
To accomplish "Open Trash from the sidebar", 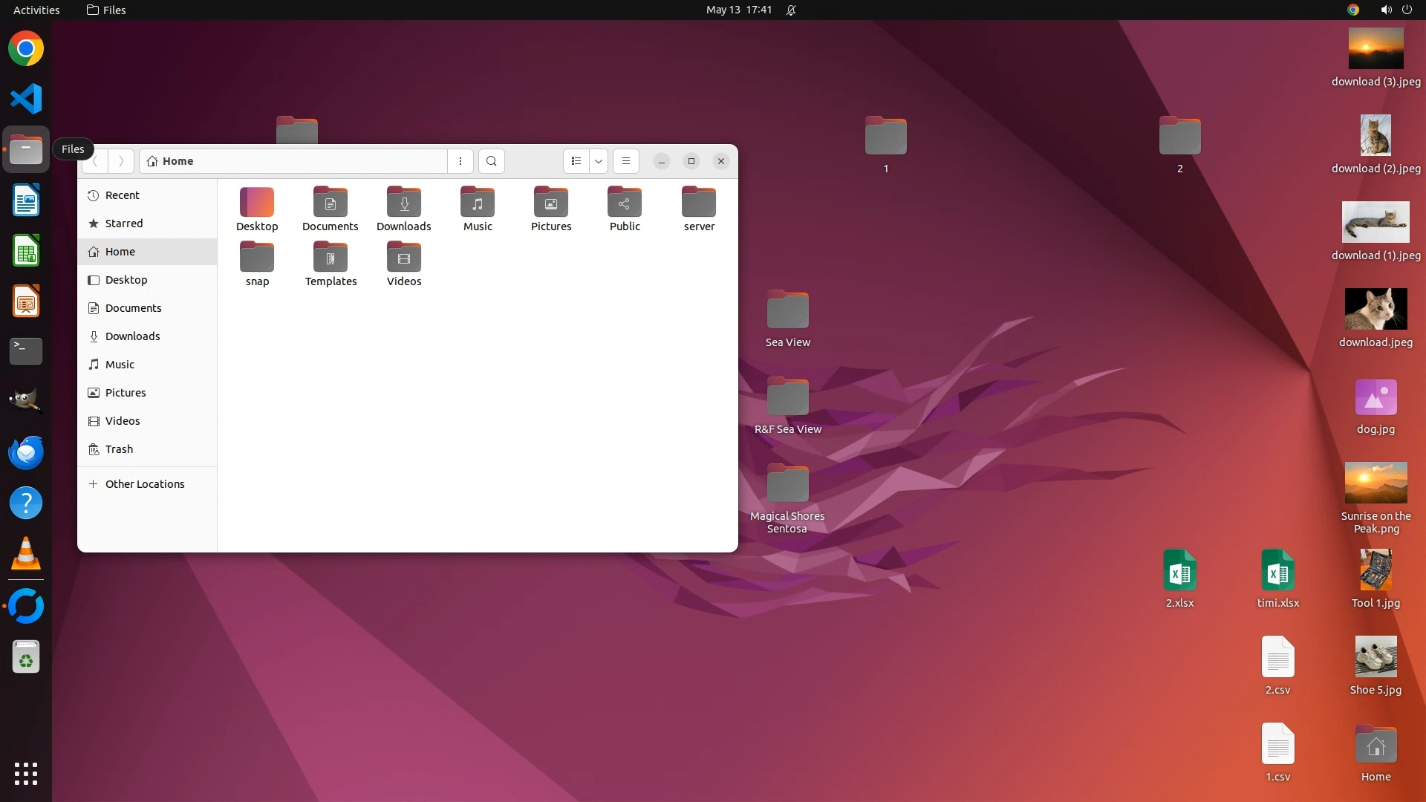I will coord(119,449).
